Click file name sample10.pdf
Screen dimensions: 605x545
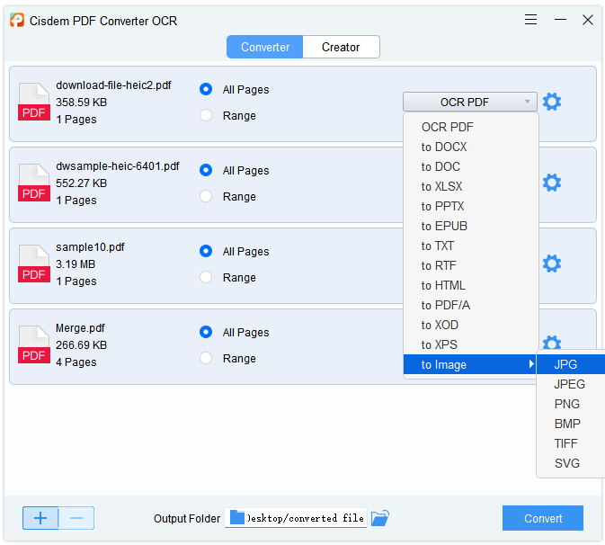[90, 247]
